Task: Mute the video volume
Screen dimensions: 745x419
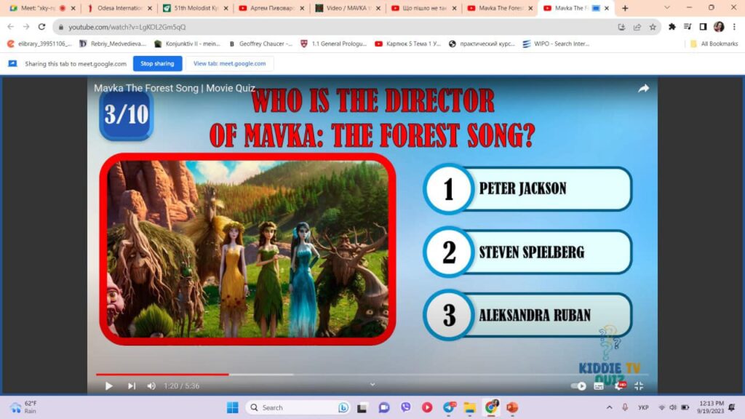Action: [151, 386]
